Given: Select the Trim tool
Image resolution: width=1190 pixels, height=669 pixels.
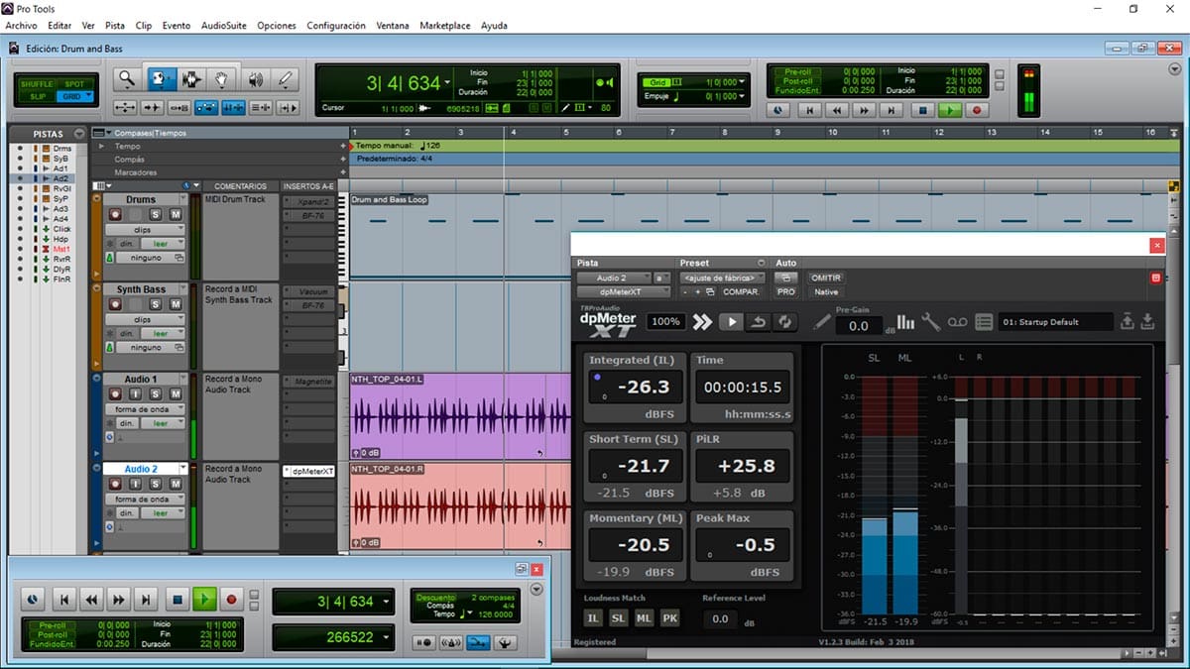Looking at the screenshot, I should pyautogui.click(x=161, y=79).
